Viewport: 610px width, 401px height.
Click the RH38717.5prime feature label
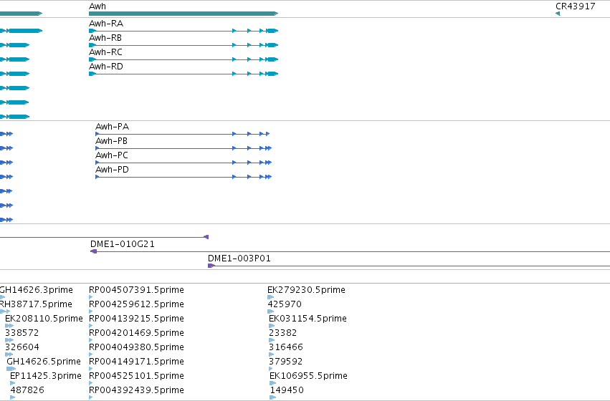coord(36,304)
